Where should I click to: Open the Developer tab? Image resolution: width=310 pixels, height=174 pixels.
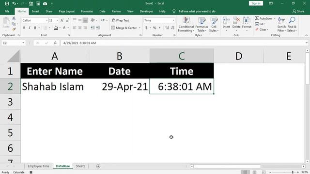(146, 12)
